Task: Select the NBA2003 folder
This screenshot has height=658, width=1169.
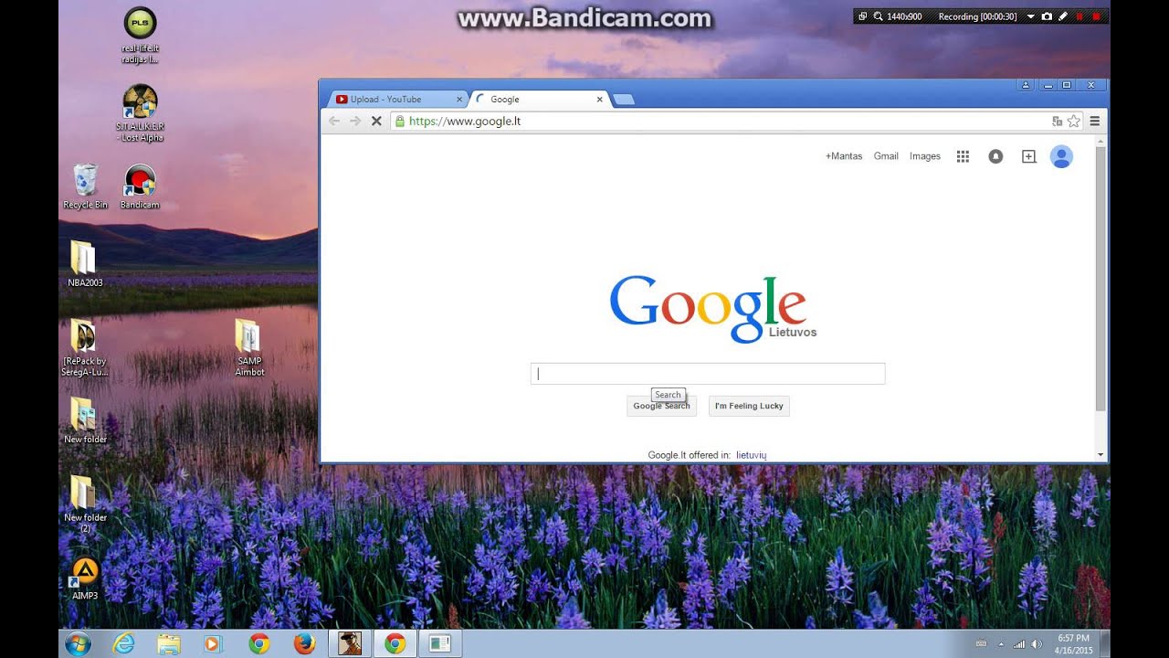Action: click(x=85, y=264)
